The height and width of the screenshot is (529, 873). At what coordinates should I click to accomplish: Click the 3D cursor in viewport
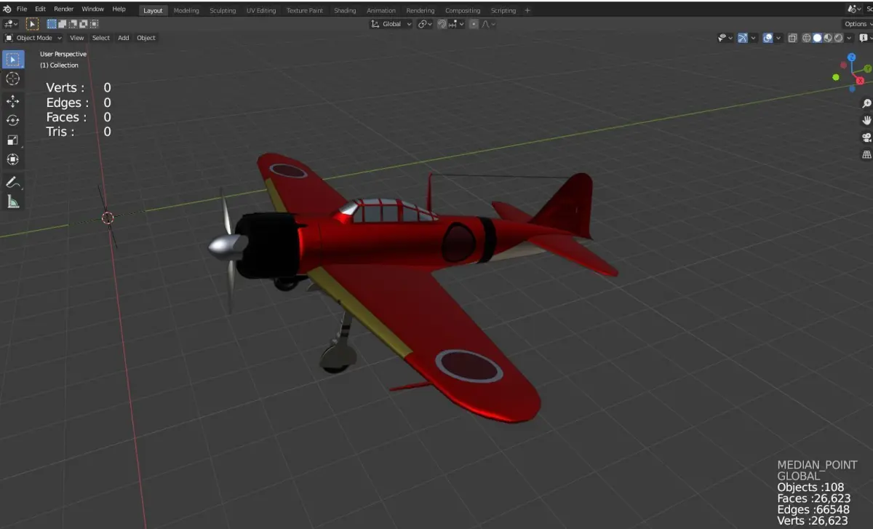(108, 218)
